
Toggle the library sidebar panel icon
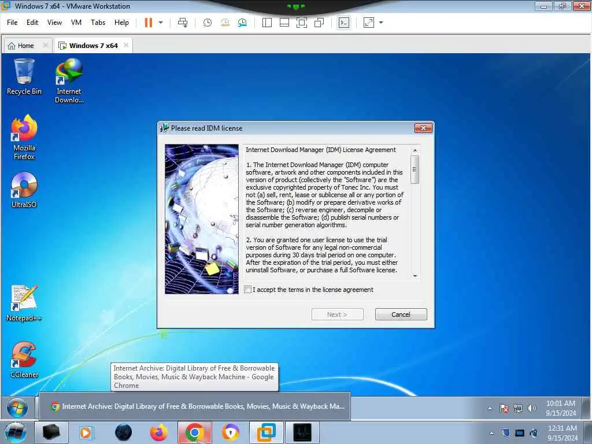pos(267,23)
